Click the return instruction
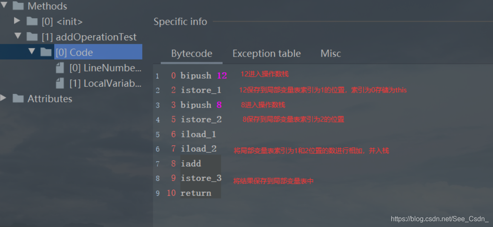This screenshot has width=493, height=227. [x=195, y=193]
